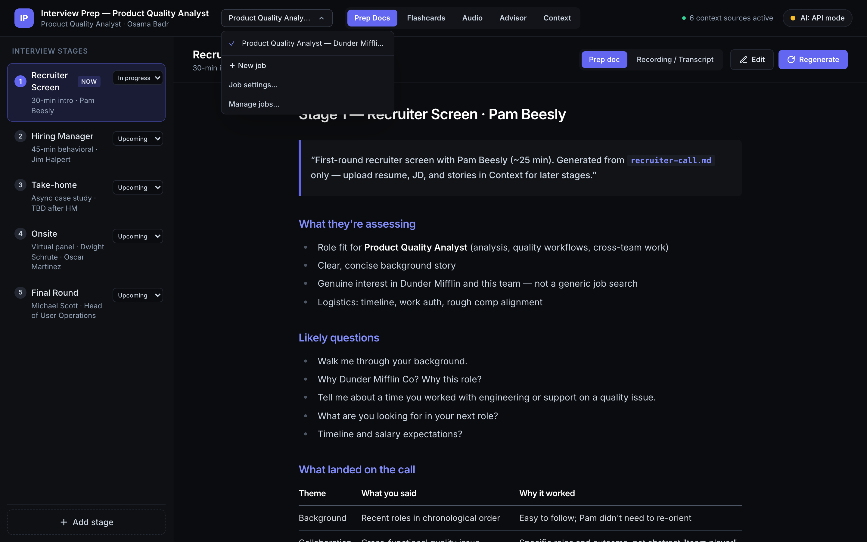
Task: Click the yellow dot in AI: API mode
Action: [x=793, y=18]
